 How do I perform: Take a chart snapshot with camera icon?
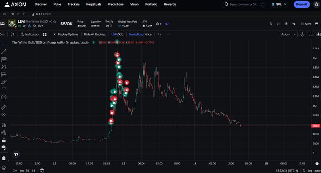318,34
